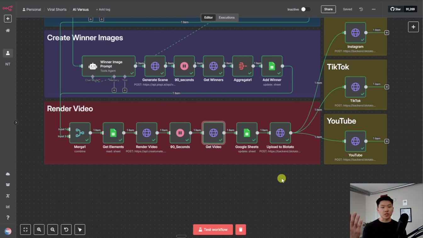The height and width of the screenshot is (238, 423).
Task: Add node after YouTube output plus
Action: point(387,141)
